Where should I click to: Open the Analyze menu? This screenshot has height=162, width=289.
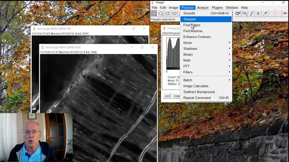pos(203,8)
